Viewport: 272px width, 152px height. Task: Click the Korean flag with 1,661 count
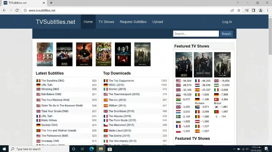[x=216, y=107]
